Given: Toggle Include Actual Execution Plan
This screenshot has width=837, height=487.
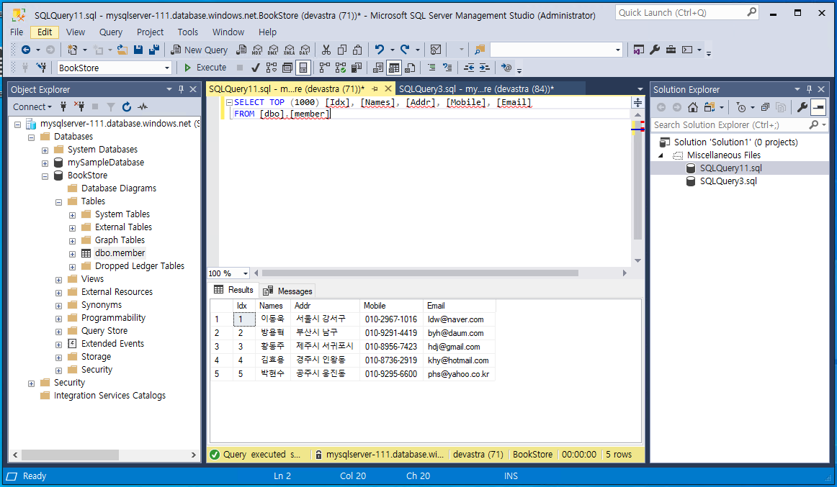Looking at the screenshot, I should click(x=325, y=68).
